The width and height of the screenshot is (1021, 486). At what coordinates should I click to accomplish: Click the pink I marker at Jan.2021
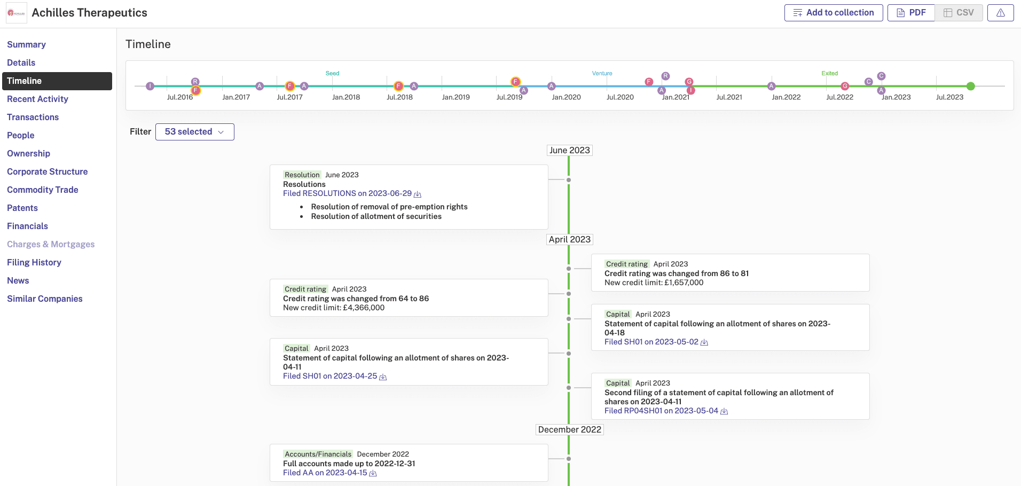[690, 90]
